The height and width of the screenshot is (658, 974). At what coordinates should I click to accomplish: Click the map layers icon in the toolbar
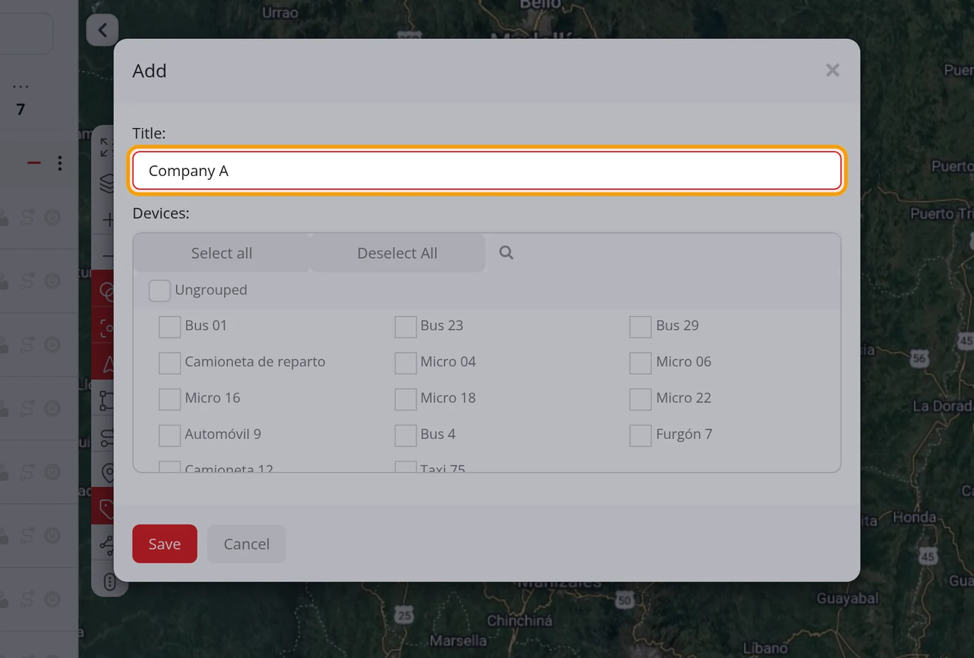pos(107,183)
